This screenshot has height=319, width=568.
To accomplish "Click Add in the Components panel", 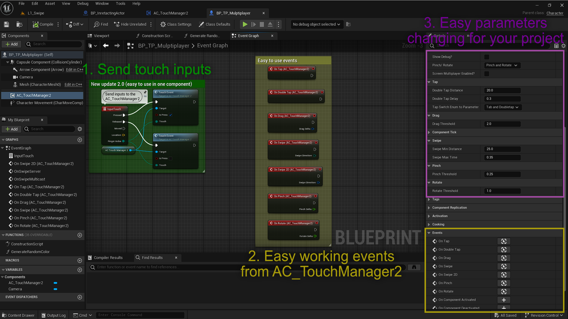I will (11, 44).
